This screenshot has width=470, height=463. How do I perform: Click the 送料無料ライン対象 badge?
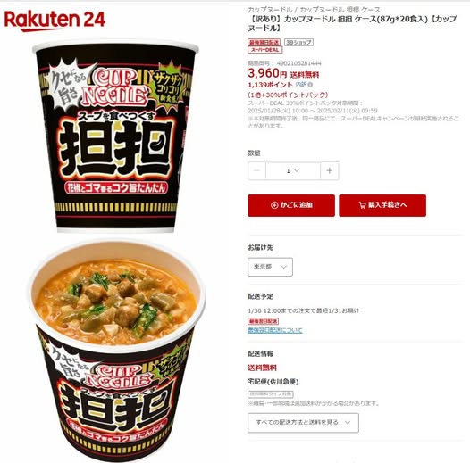[271, 394]
